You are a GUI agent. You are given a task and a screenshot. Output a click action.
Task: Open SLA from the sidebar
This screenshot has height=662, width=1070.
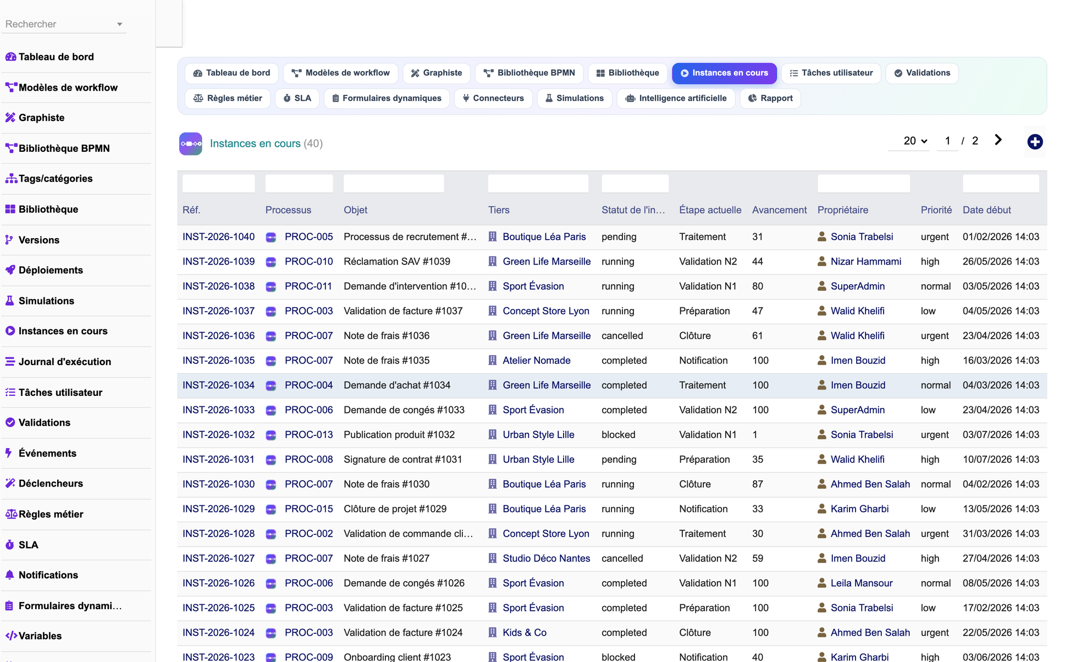click(x=22, y=545)
